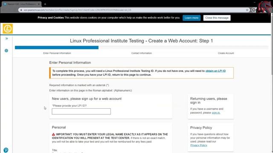Focus the LPI ID input field
Screen dimensions: 273x153
(81, 111)
